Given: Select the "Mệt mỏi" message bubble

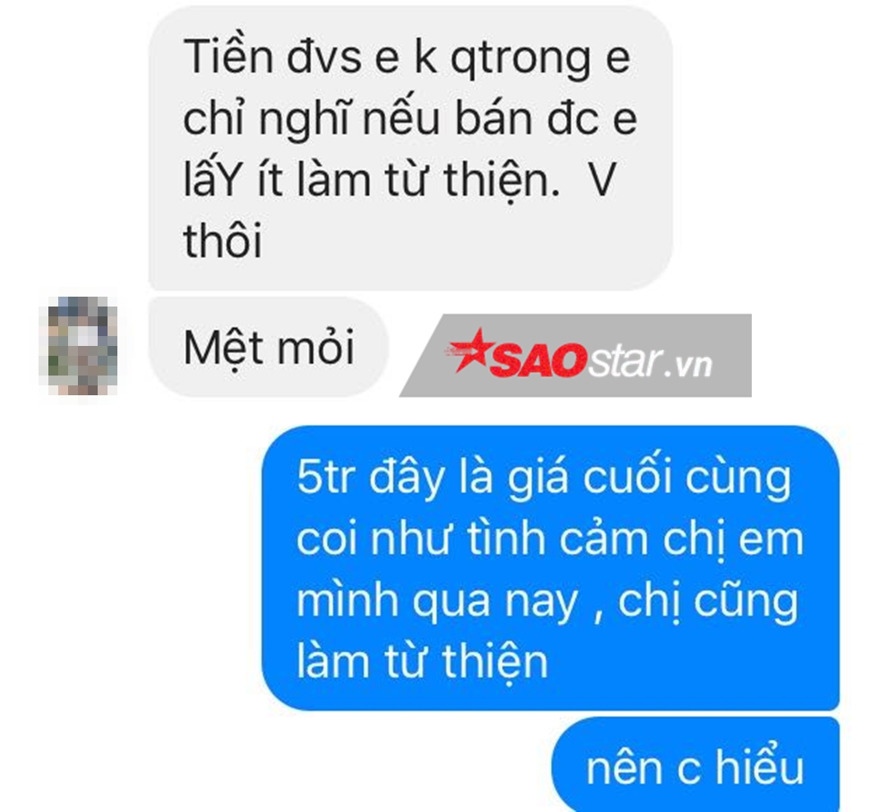Looking at the screenshot, I should 269,347.
